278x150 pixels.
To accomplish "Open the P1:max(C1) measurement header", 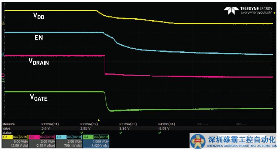I will click(50, 124).
